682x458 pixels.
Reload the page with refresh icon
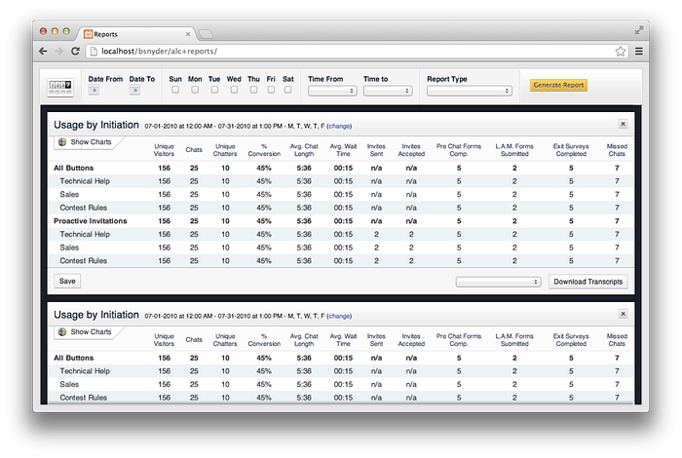pos(76,51)
